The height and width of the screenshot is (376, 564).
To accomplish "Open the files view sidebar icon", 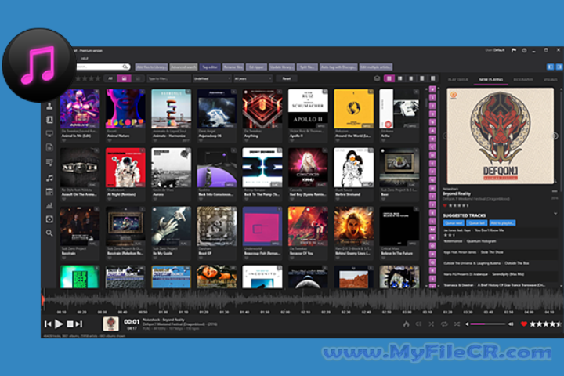I will (x=49, y=147).
